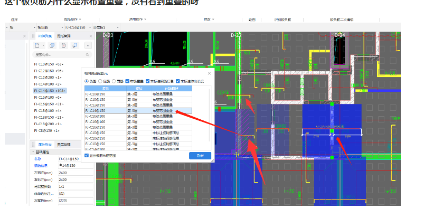Switch to the 图纸管理 tab

tap(64, 36)
